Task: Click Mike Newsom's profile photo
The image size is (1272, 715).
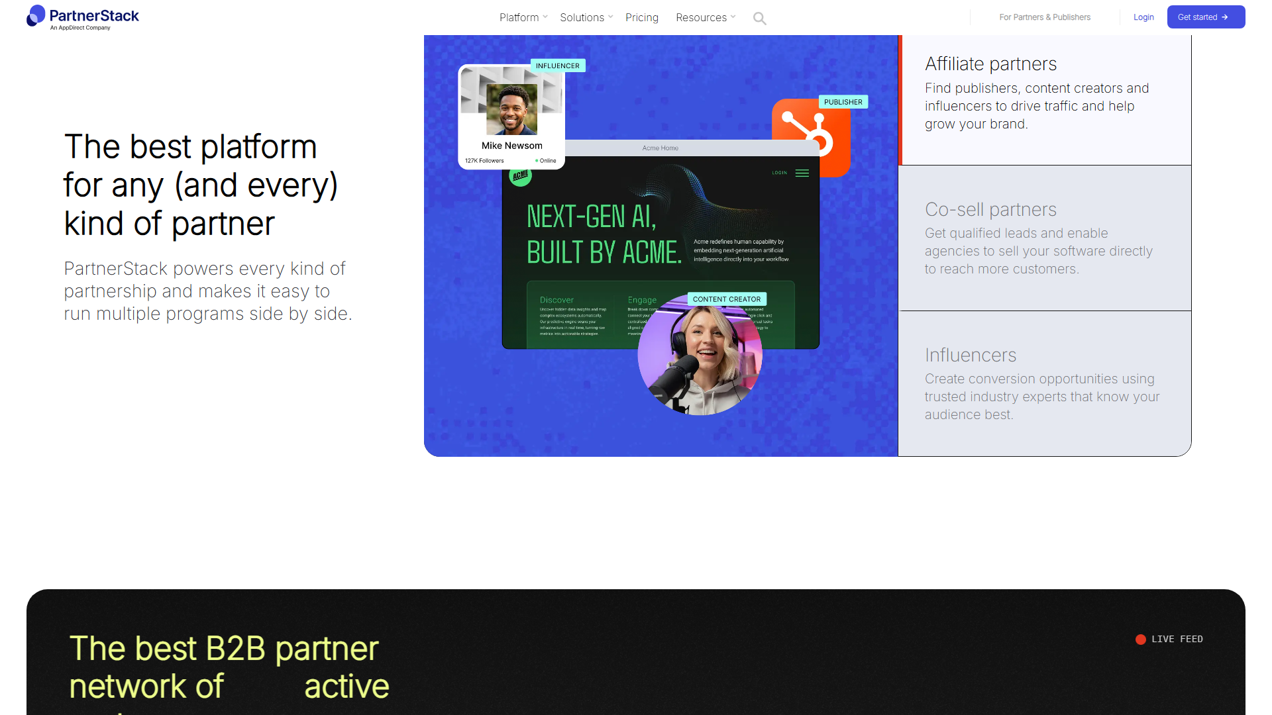Action: pyautogui.click(x=511, y=109)
